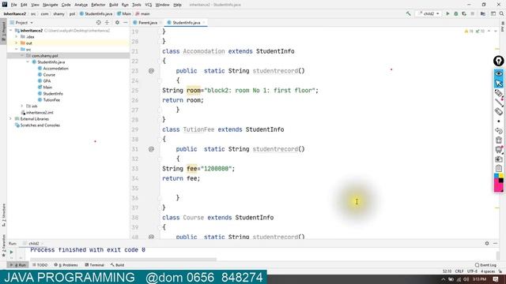Click horizontal scrollbar in Run console
The height and width of the screenshot is (284, 506).
coord(123,259)
